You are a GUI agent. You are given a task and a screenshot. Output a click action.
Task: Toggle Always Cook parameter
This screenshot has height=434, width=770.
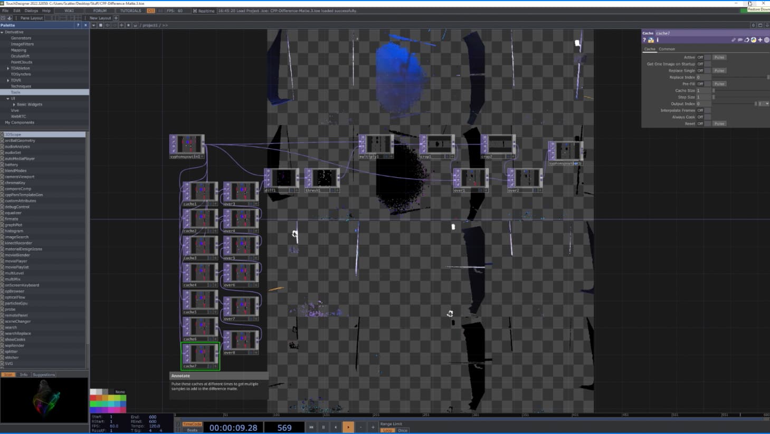(x=708, y=117)
